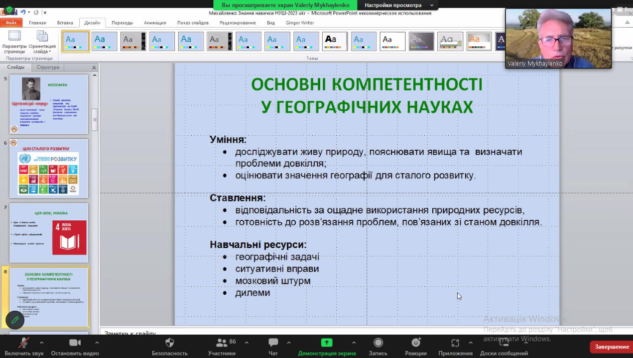Click the green screen-viewing banner for Valeriy Mykhaylenko
Screen dimensions: 633x358
[285, 5]
